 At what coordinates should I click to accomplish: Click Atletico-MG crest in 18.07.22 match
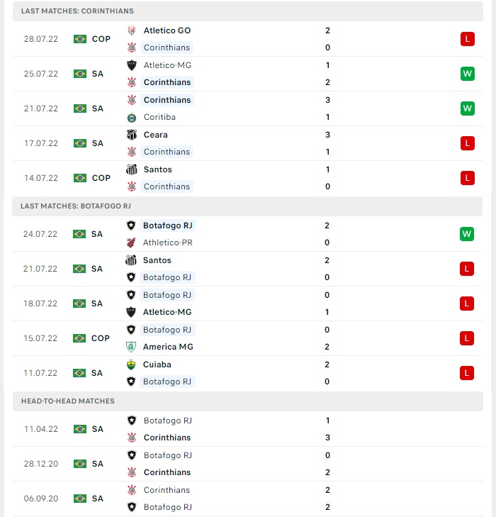131,312
